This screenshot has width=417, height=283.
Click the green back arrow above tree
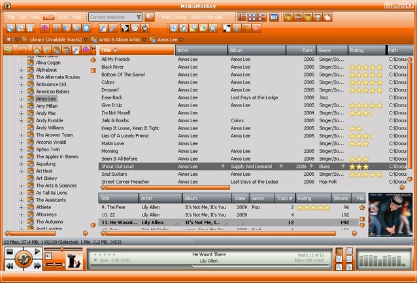click(x=8, y=50)
